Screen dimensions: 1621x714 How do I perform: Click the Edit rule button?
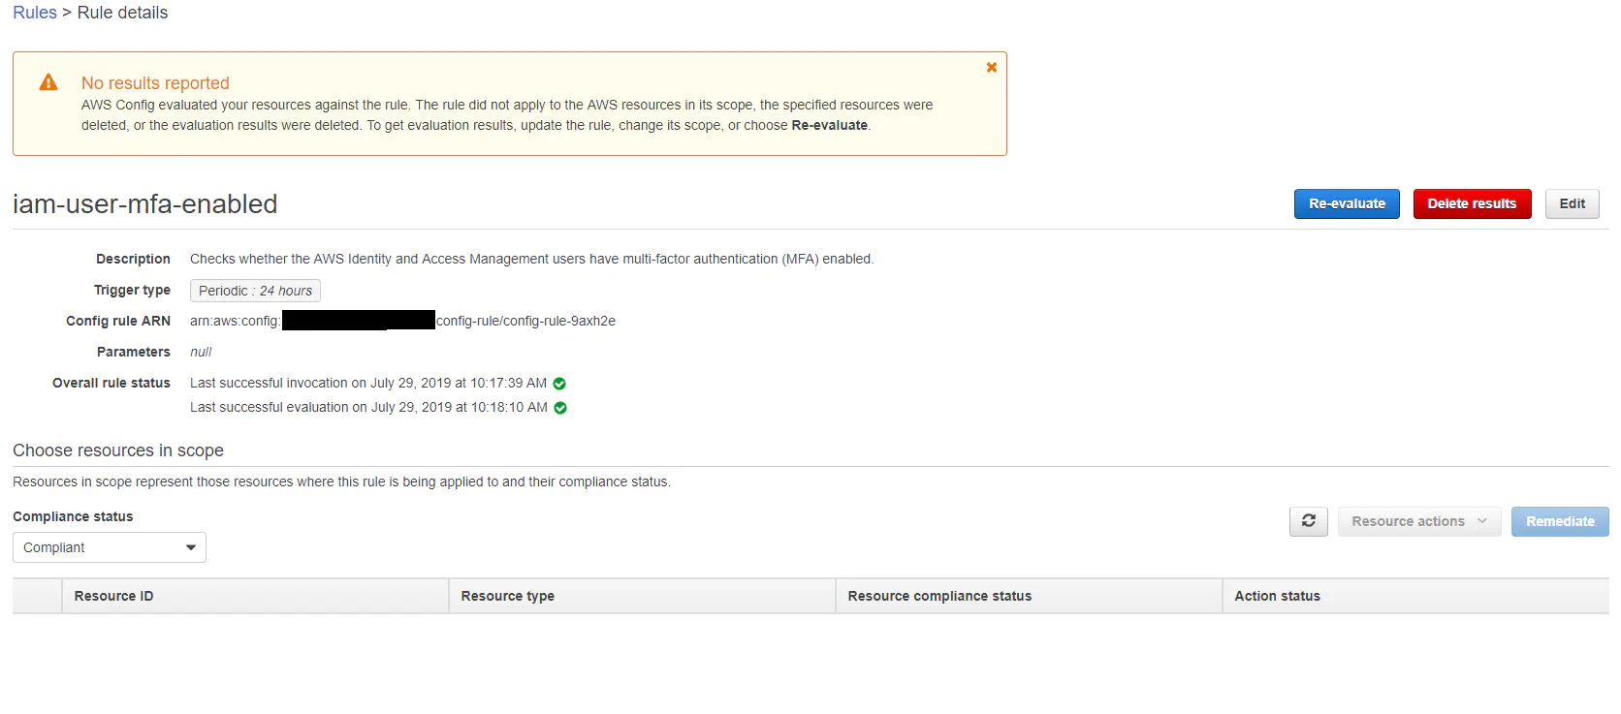(1572, 203)
